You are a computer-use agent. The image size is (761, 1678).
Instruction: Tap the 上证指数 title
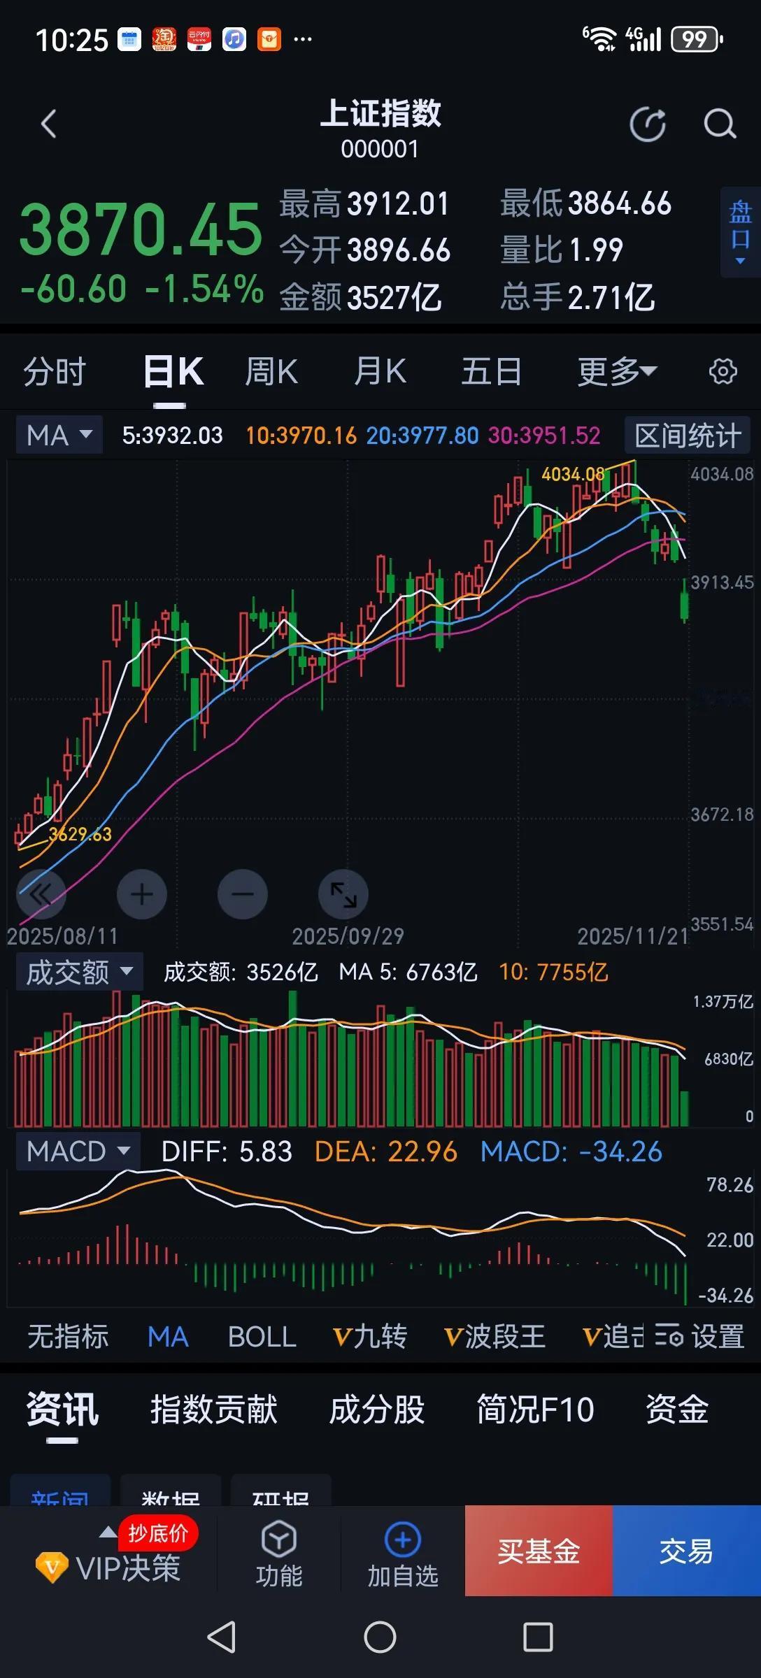pyautogui.click(x=380, y=113)
